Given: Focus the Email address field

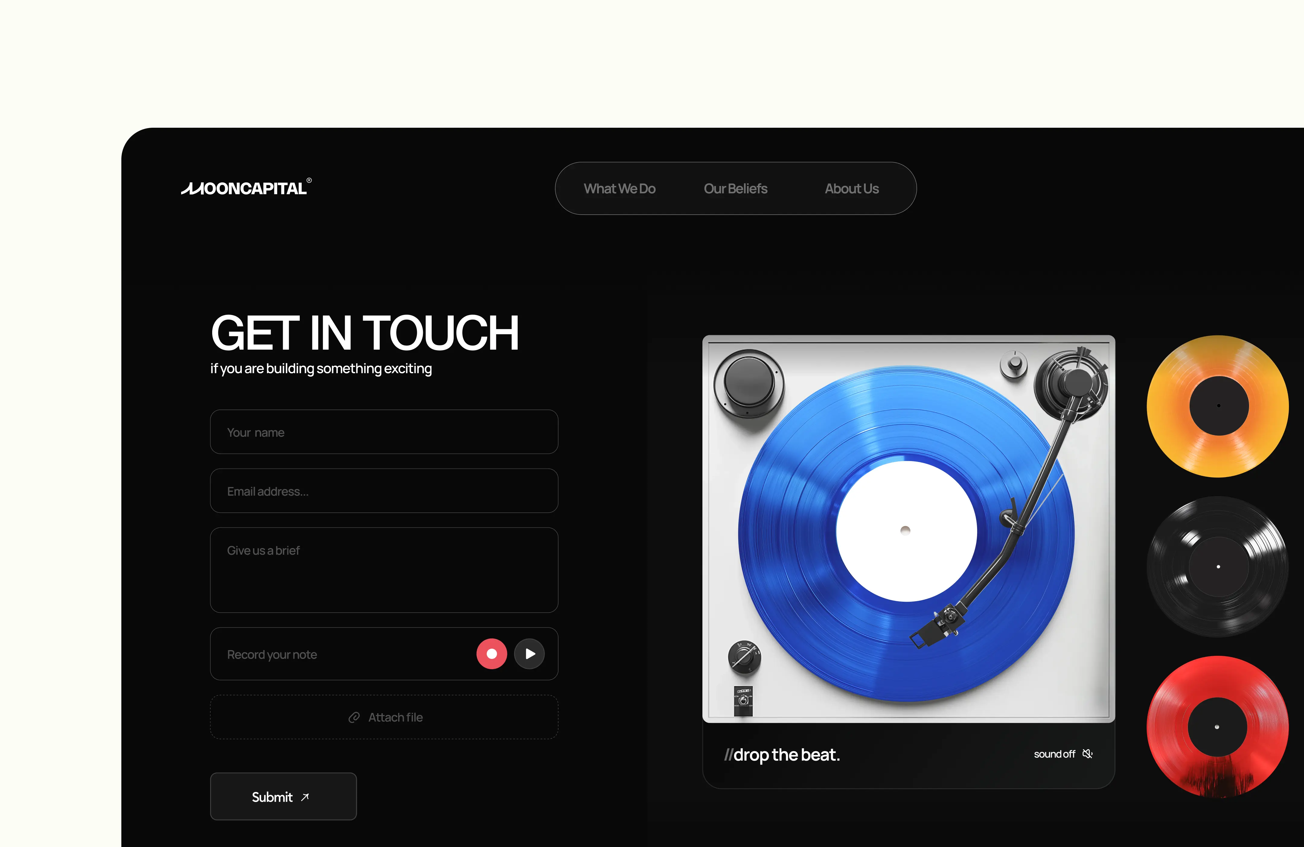Looking at the screenshot, I should coord(384,491).
